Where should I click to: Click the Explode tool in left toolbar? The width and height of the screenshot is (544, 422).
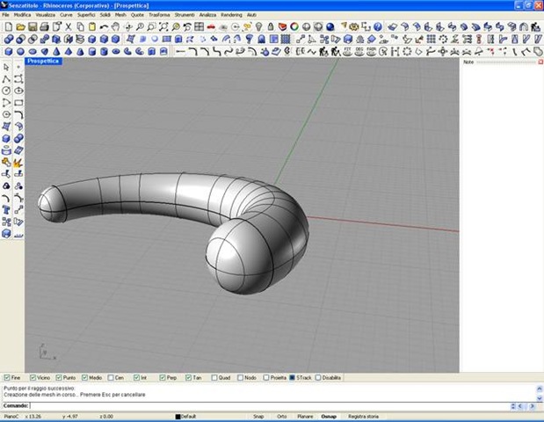[x=18, y=163]
